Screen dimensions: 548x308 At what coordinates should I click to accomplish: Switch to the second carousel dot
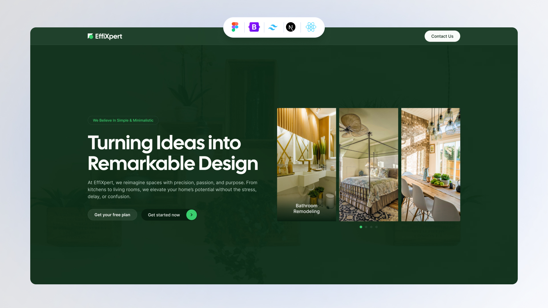[366, 227]
